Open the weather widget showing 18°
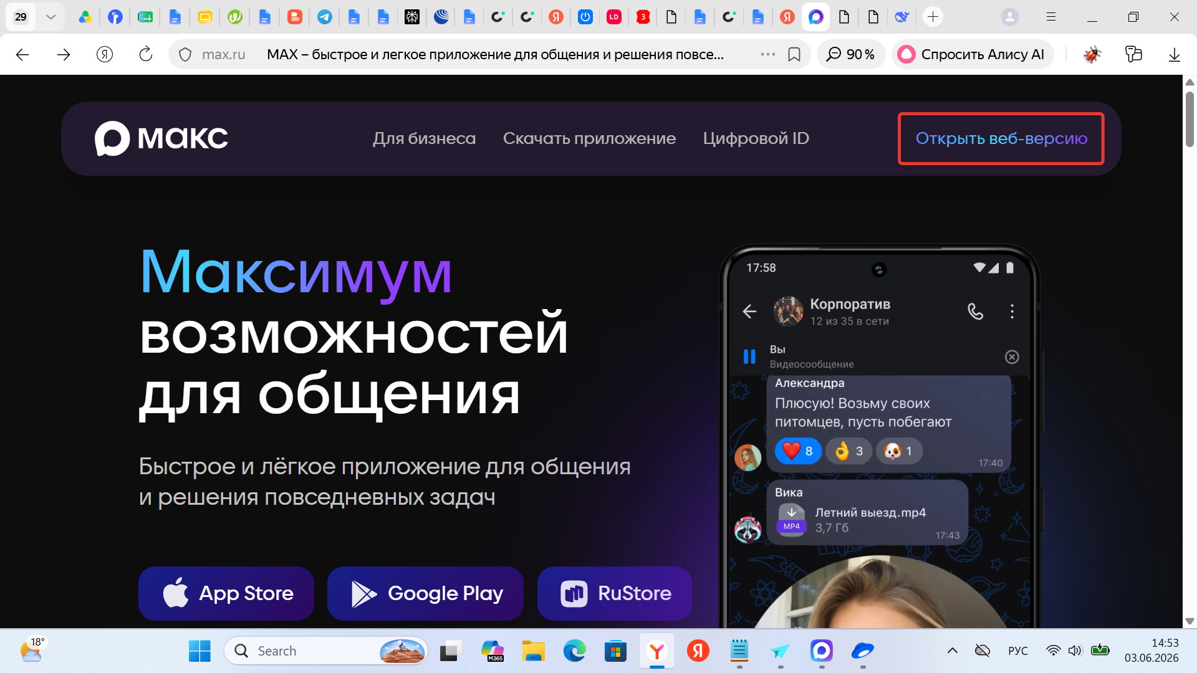 pyautogui.click(x=32, y=651)
